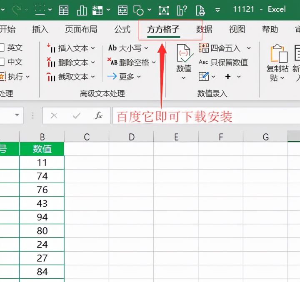The height and width of the screenshot is (282, 300).
Task: Select column C header
Action: (87, 137)
